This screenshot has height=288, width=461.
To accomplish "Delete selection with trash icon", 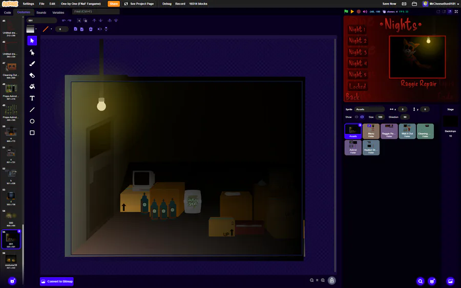I will click(x=91, y=29).
